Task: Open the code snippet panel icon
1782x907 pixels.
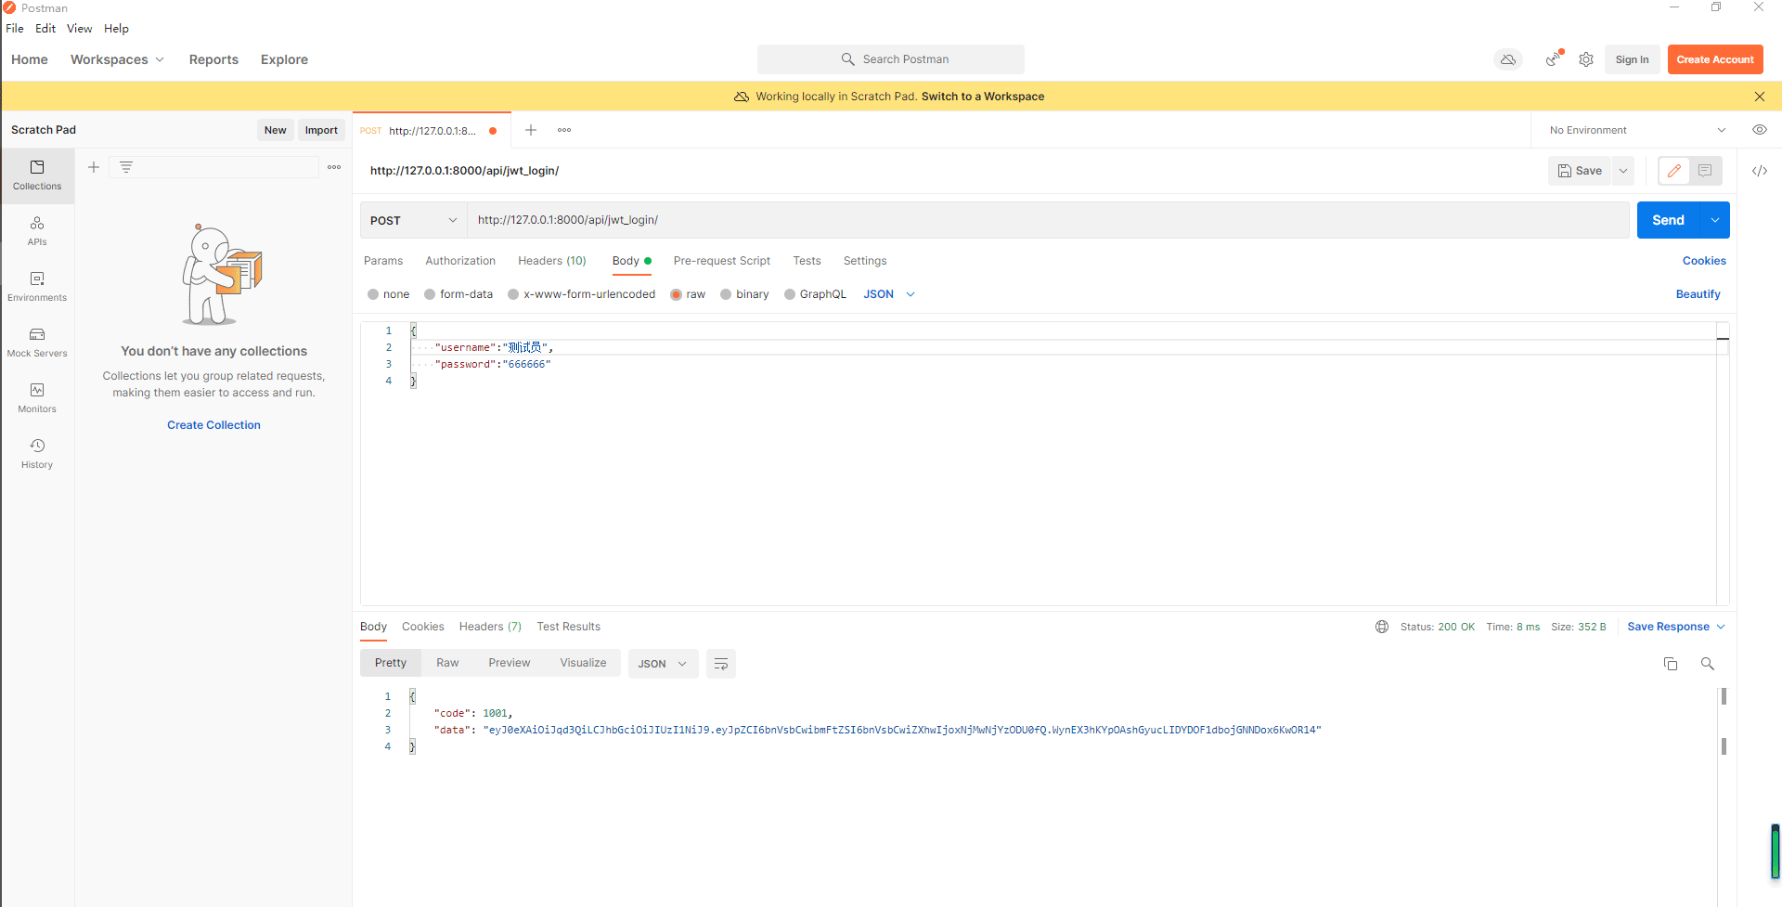Action: 1760,171
